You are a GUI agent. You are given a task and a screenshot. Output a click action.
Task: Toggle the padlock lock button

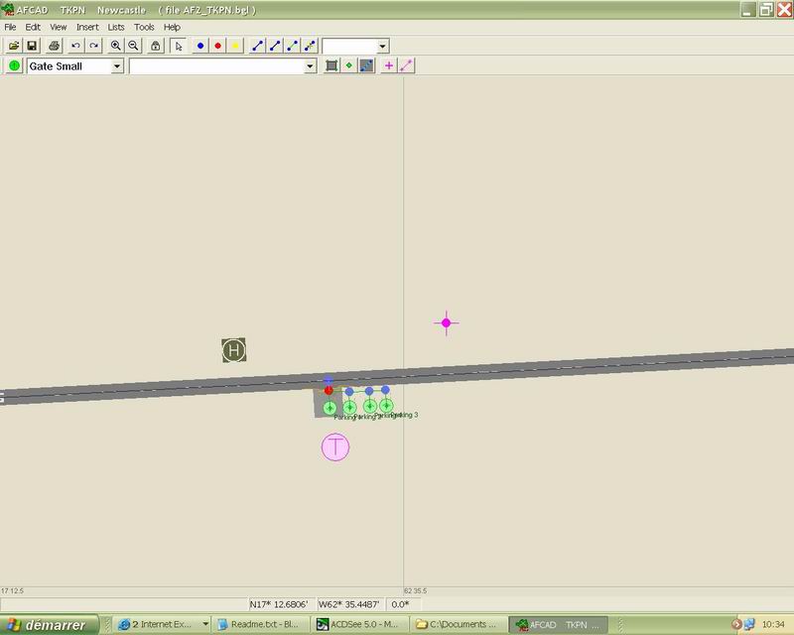click(x=156, y=46)
